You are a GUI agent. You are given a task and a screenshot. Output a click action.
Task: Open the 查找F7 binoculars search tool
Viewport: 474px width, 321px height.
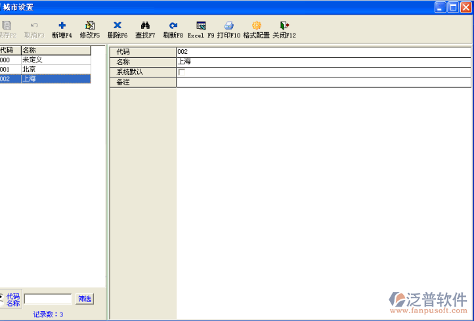[145, 26]
